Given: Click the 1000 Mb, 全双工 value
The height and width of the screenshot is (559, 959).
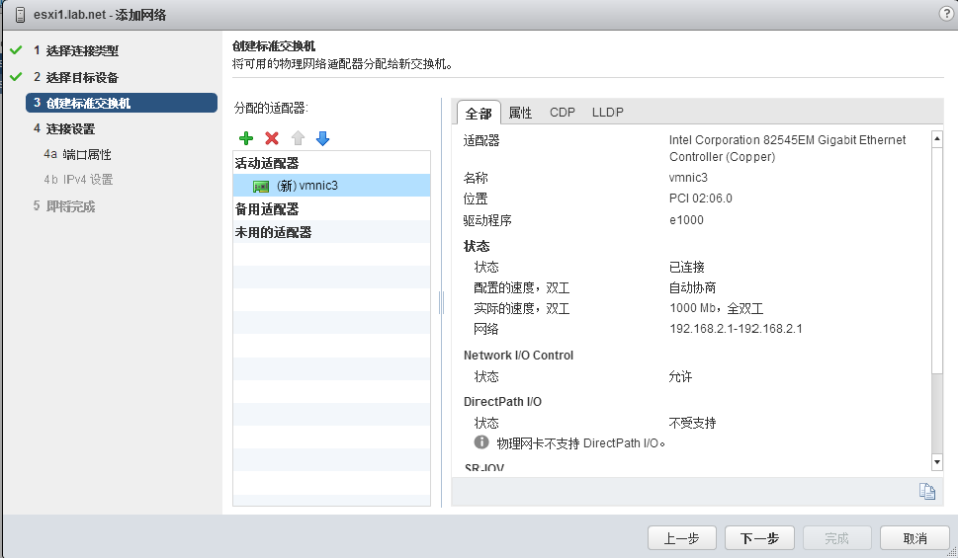Looking at the screenshot, I should pyautogui.click(x=716, y=308).
